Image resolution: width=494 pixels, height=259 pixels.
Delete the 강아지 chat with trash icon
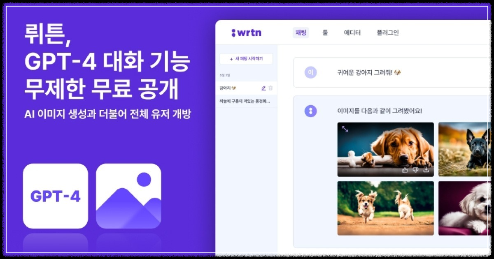(x=270, y=88)
